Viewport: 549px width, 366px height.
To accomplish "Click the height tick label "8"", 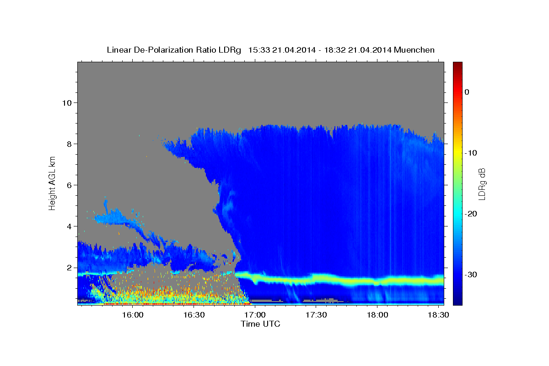I will point(69,144).
